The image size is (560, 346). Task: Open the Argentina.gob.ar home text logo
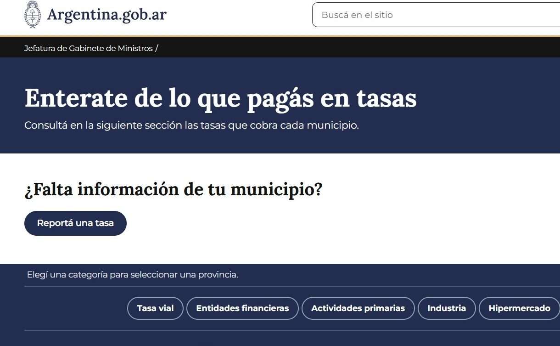106,15
